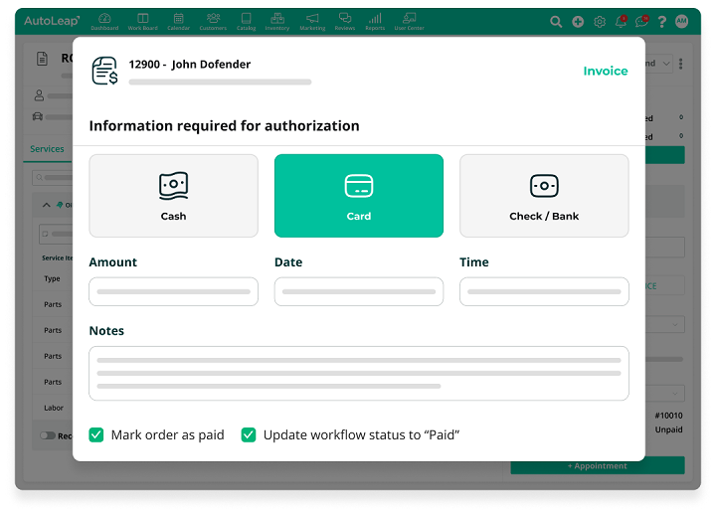This screenshot has height=513, width=716.
Task: Switch to the Services tab
Action: 47,149
